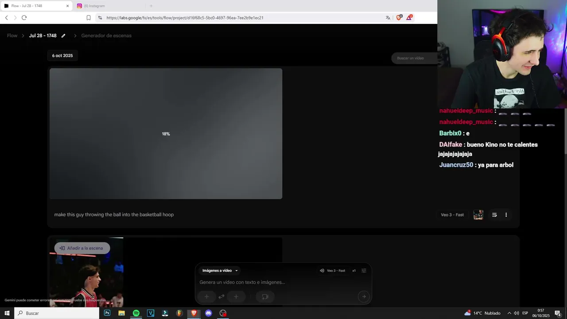Click the reuse prompt lines icon
The image size is (567, 319).
tap(494, 215)
